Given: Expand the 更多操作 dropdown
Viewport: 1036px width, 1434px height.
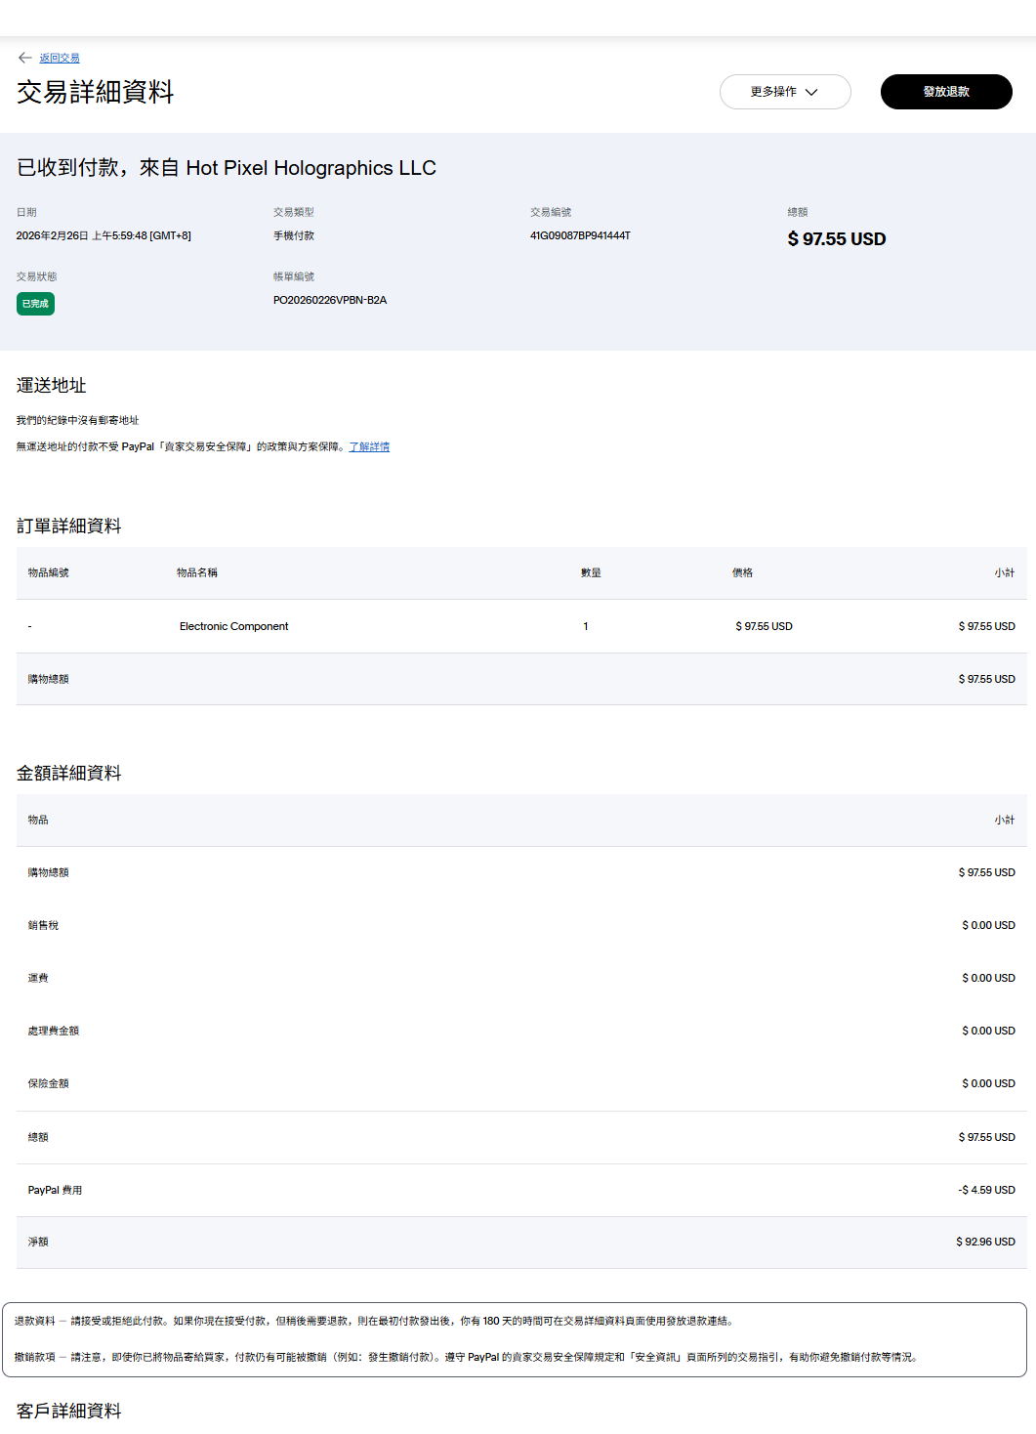Looking at the screenshot, I should tap(784, 92).
